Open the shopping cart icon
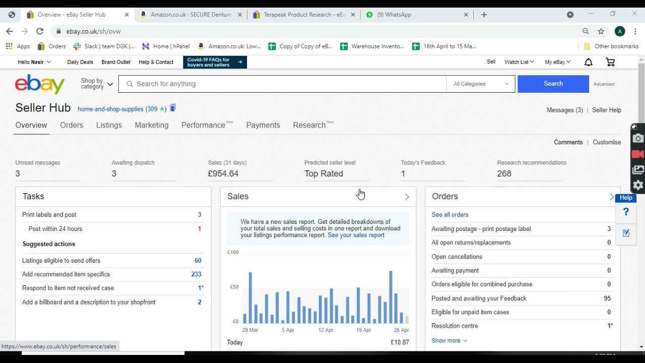Screen dimensions: 645x363 coord(610,62)
